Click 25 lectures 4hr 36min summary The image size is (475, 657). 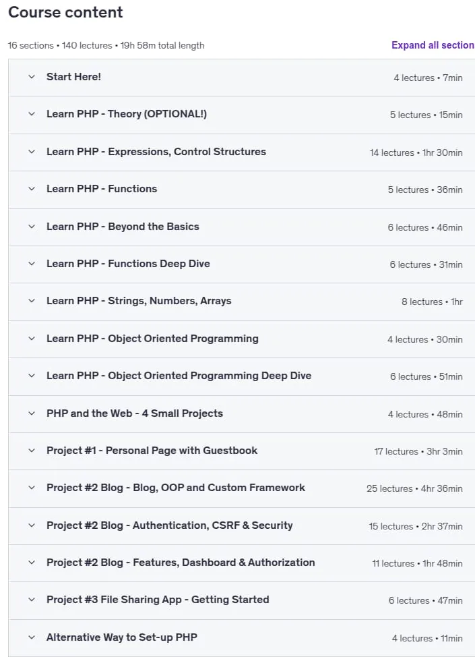pyautogui.click(x=415, y=488)
